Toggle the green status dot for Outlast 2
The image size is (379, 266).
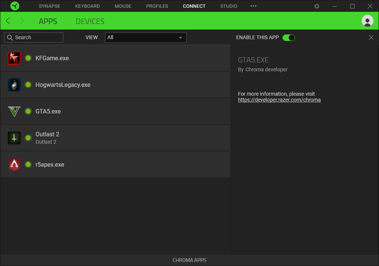(x=28, y=138)
